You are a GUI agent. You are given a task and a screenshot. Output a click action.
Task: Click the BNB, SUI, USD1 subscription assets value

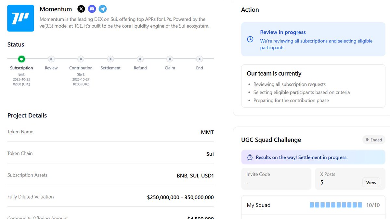195,176
